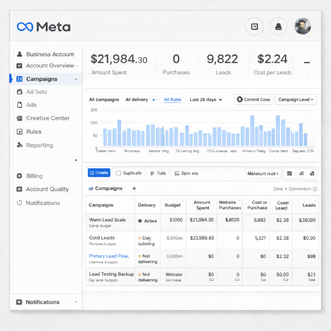
Task: Open the All Rules link
Action: click(x=173, y=100)
